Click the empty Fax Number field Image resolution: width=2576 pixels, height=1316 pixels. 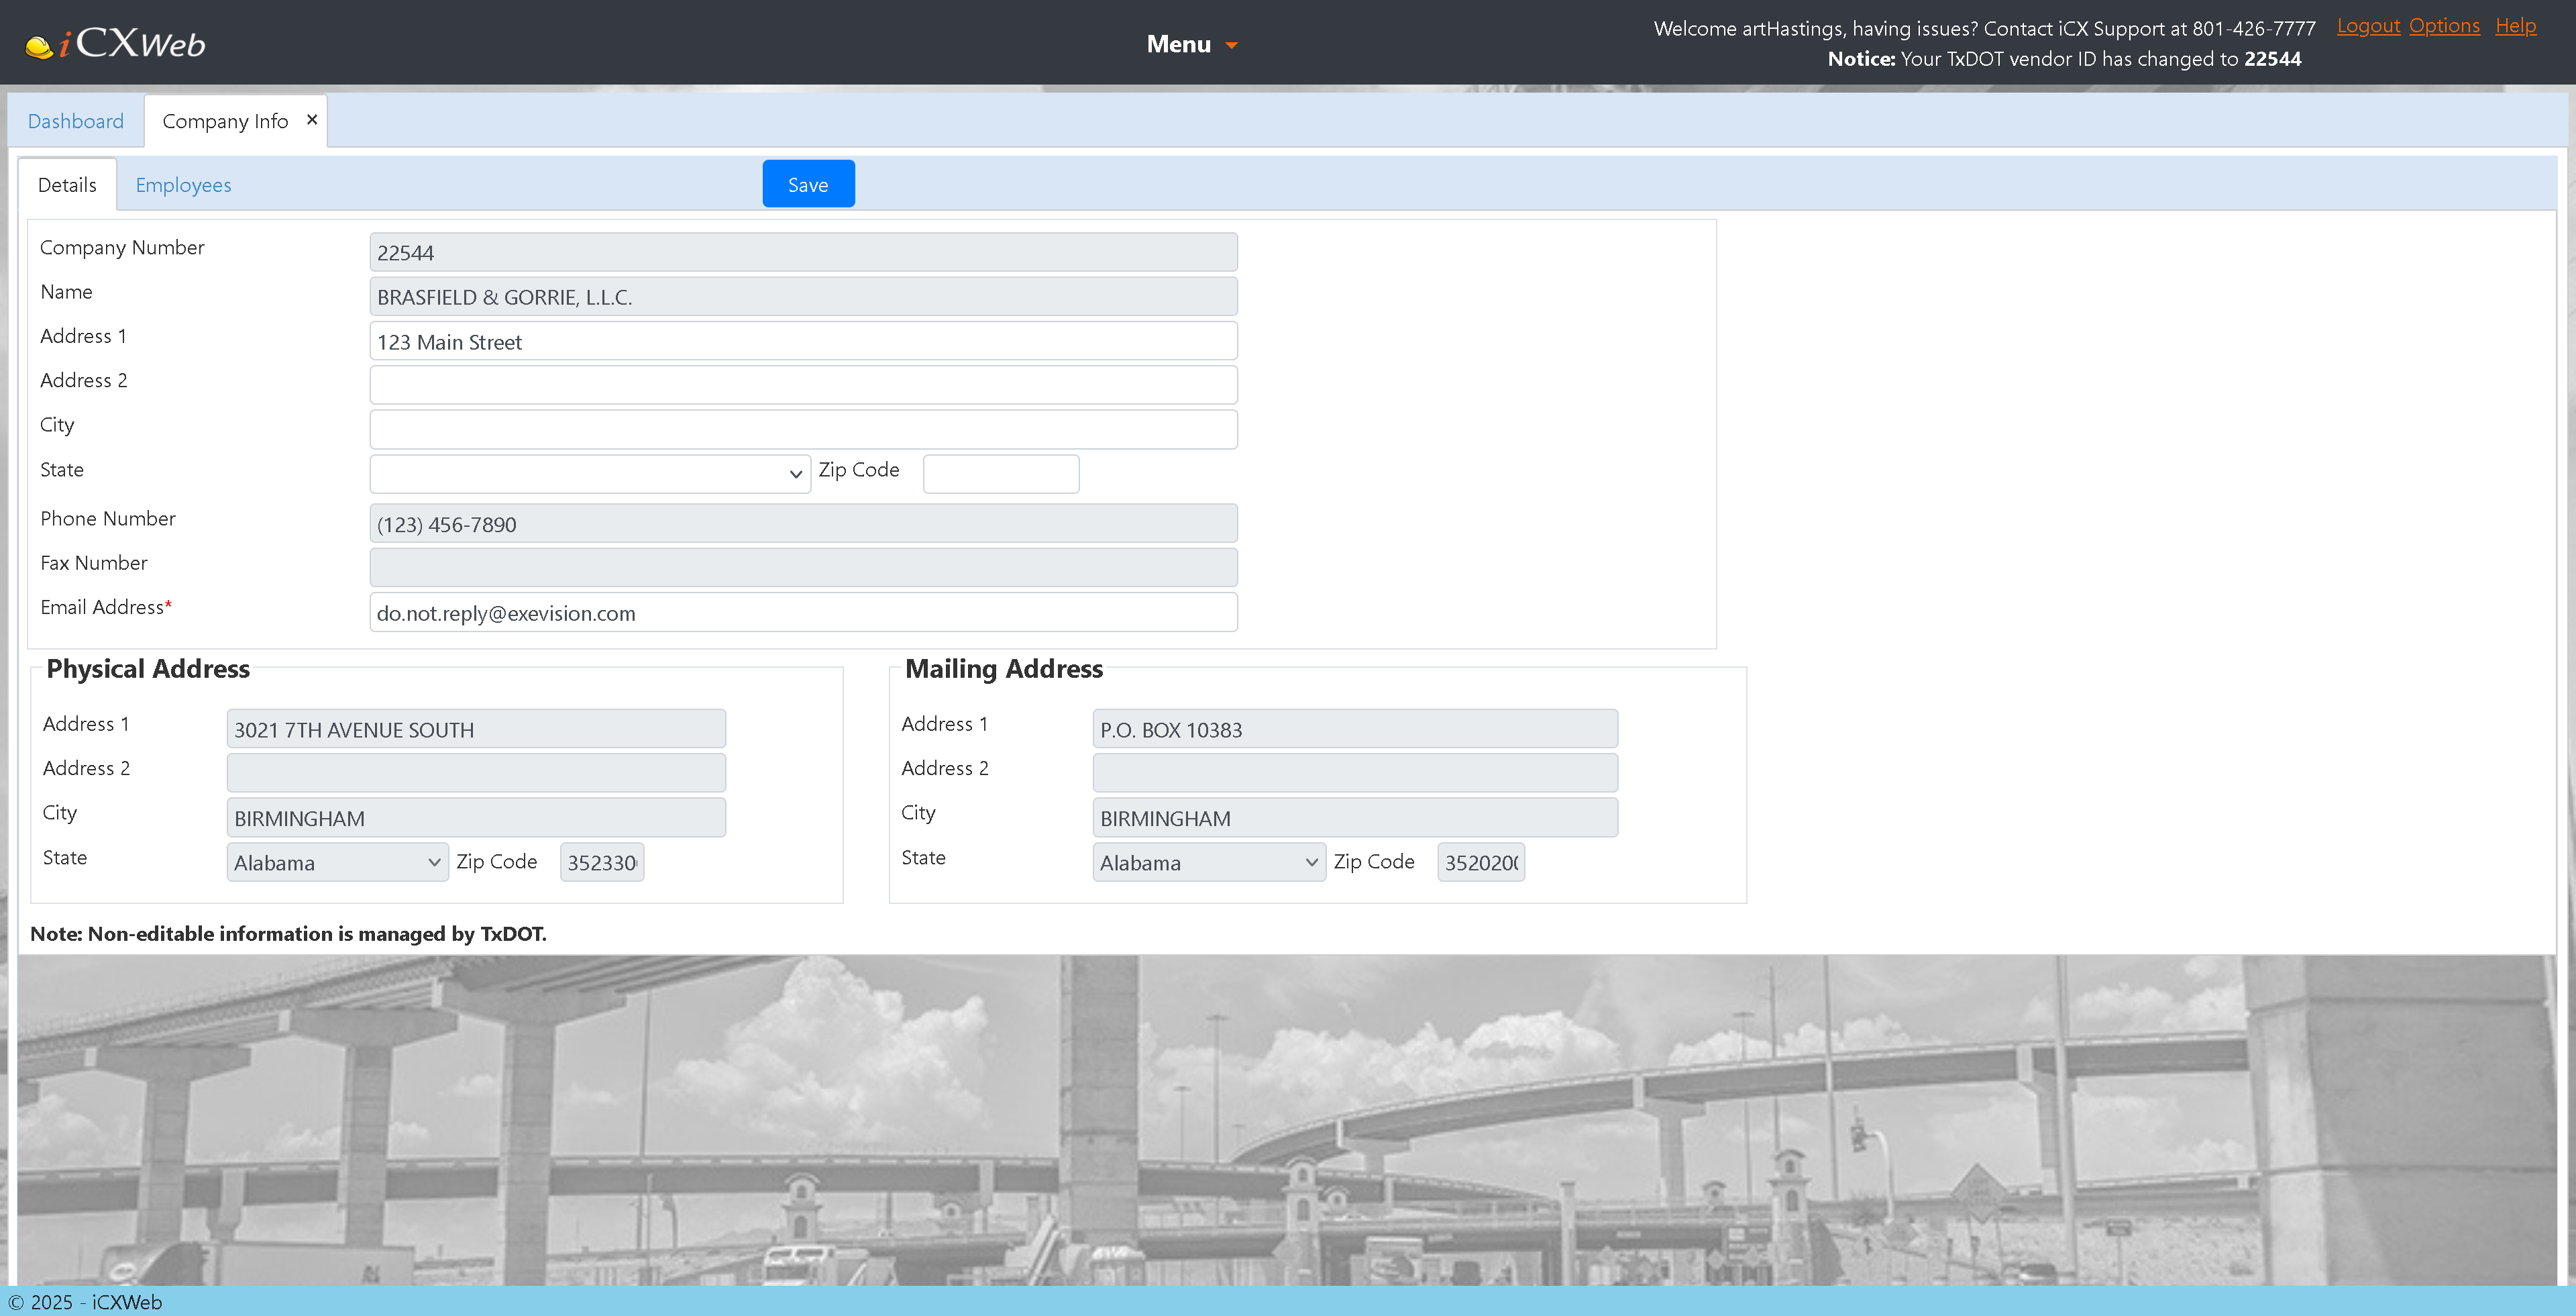(x=803, y=568)
